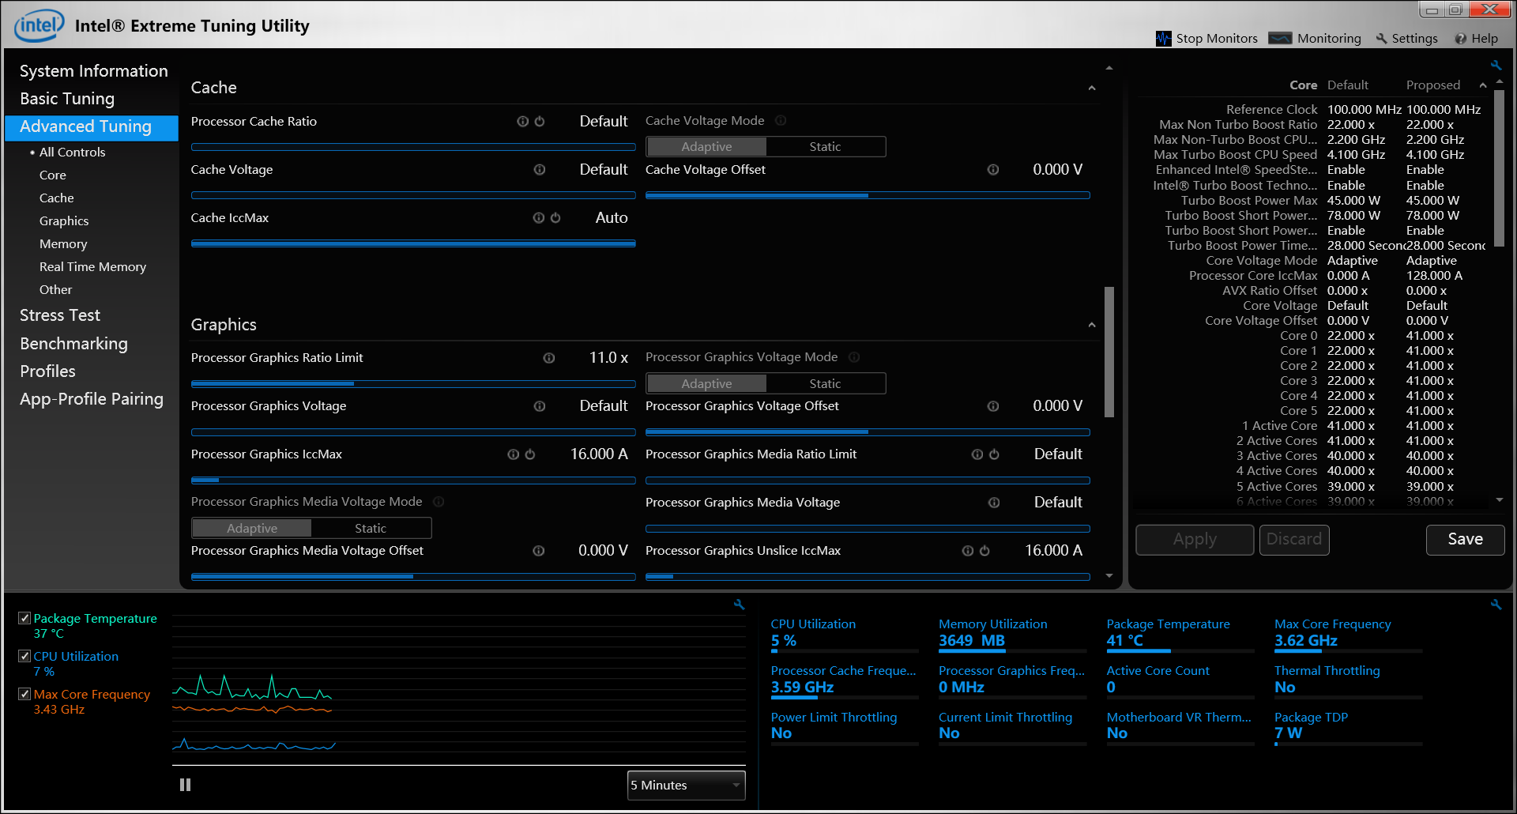
Task: Open System Information section
Action: (93, 71)
